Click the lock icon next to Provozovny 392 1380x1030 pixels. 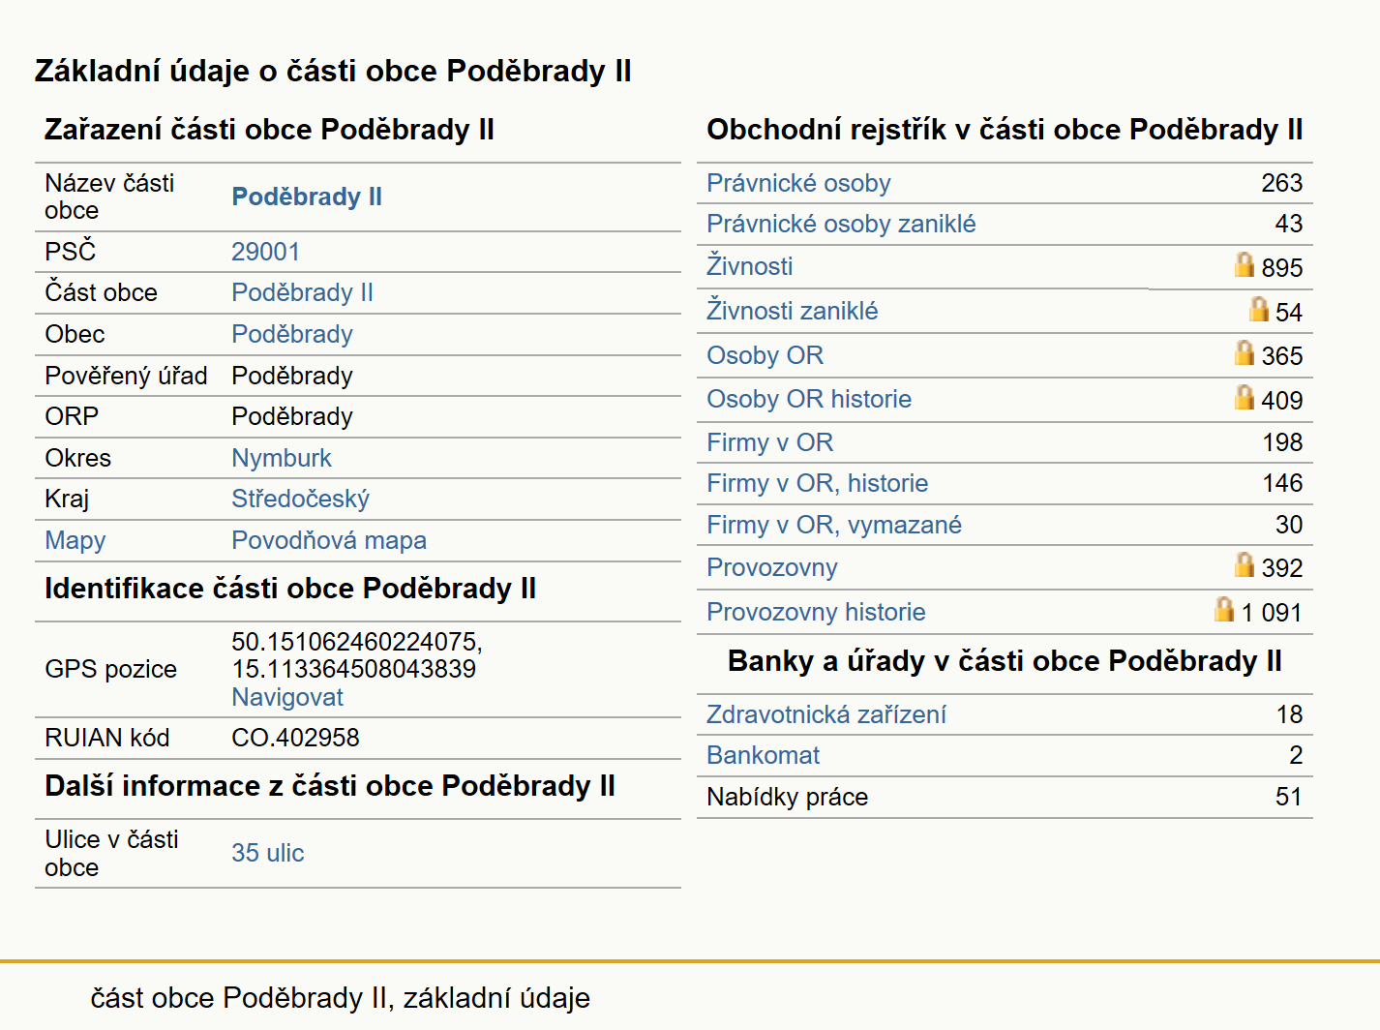[x=1245, y=564]
